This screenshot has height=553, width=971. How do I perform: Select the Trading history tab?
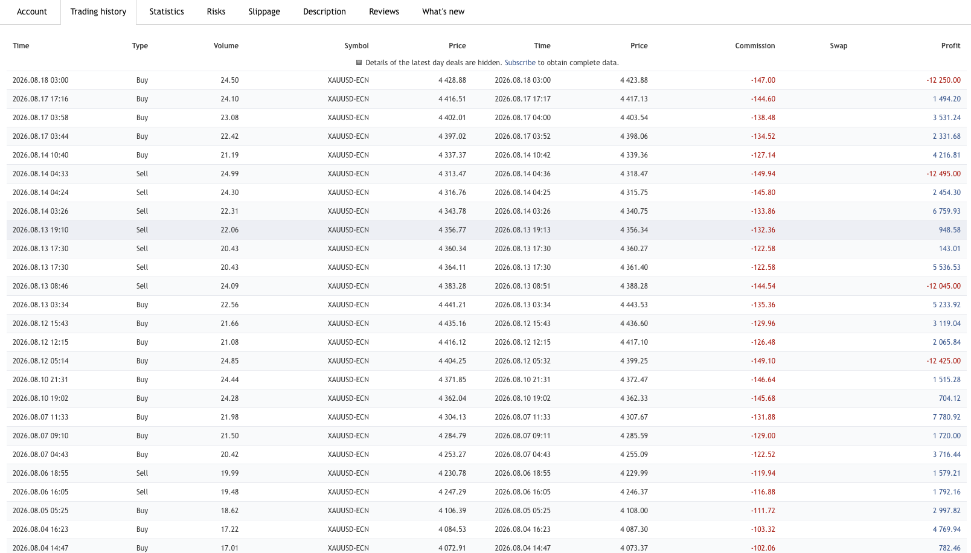coord(98,11)
